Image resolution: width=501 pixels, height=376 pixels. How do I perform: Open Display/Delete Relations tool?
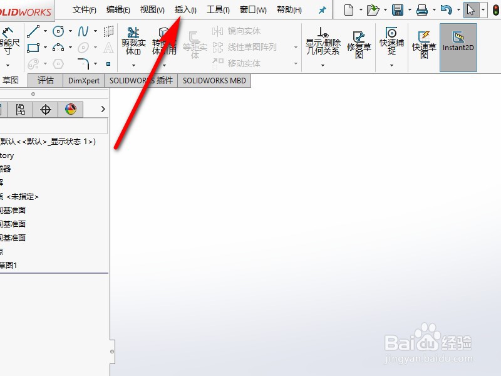tap(323, 41)
